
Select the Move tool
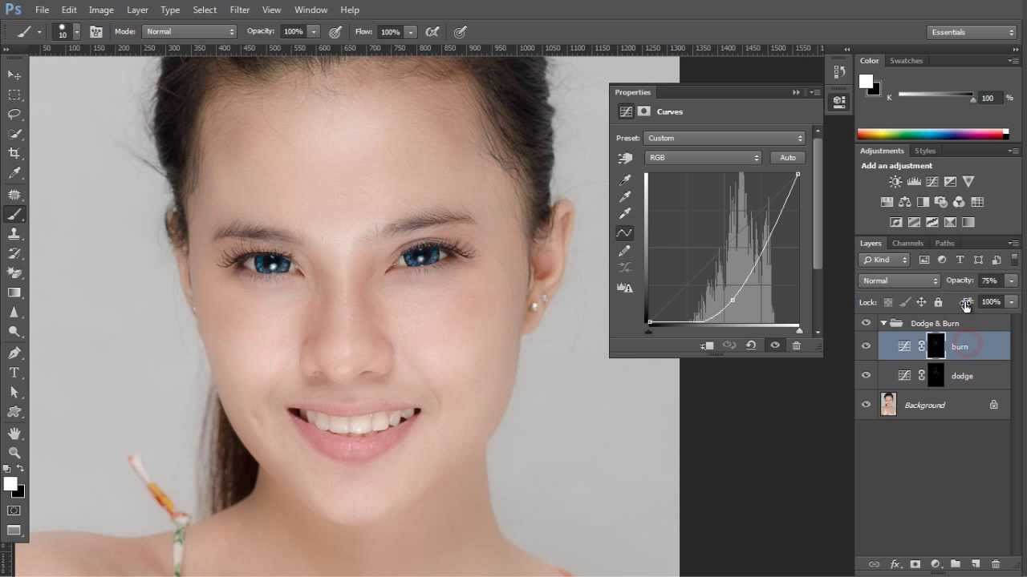tap(14, 75)
